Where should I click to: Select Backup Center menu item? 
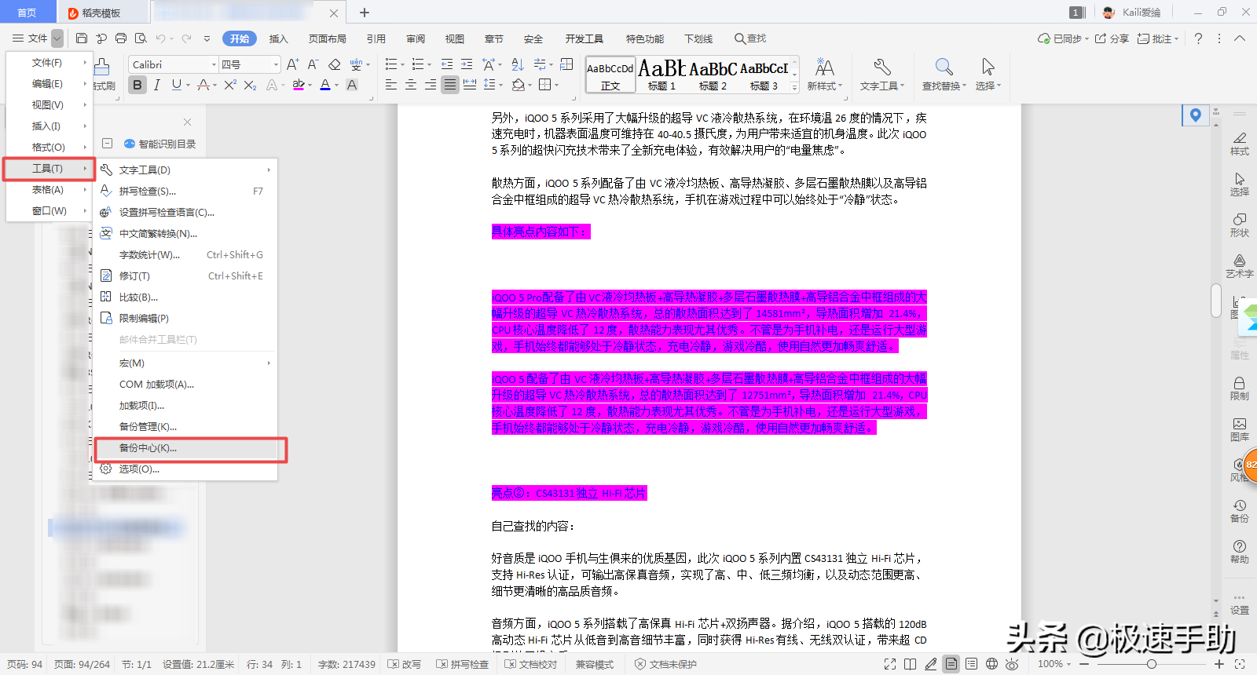185,447
